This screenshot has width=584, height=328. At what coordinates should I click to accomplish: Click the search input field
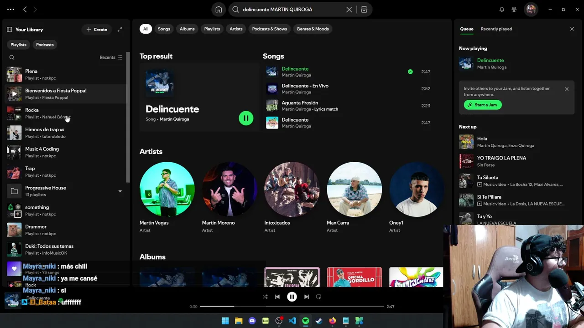(x=292, y=10)
